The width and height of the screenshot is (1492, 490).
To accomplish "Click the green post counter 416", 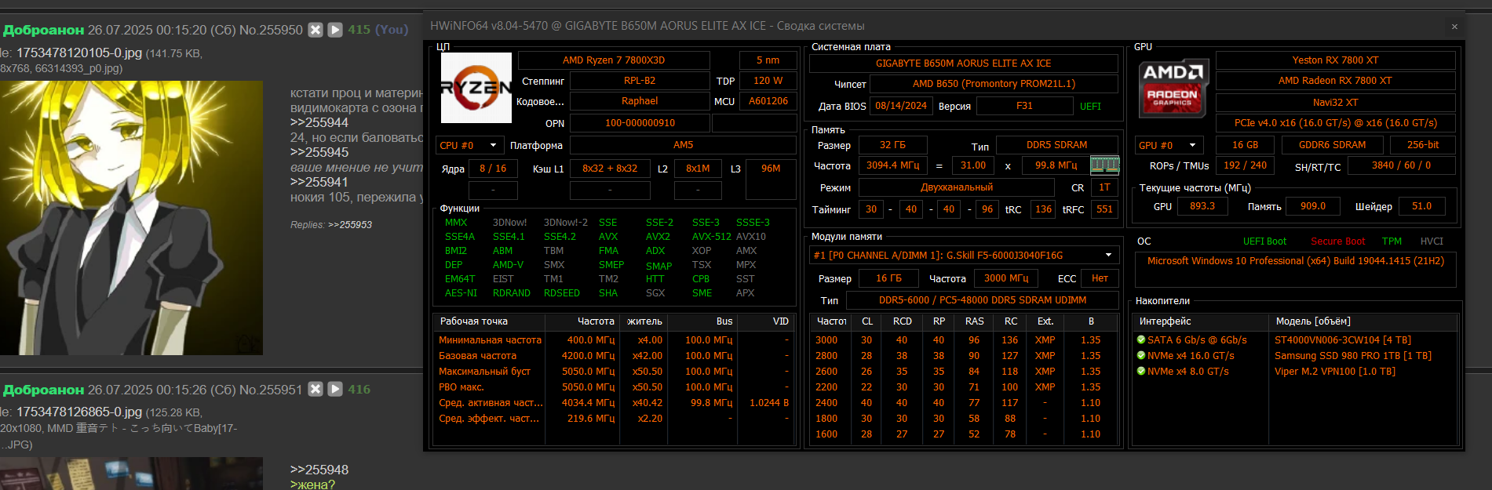I will (x=359, y=389).
